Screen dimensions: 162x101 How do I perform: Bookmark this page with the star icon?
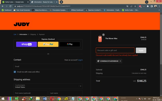[x=135, y=6]
